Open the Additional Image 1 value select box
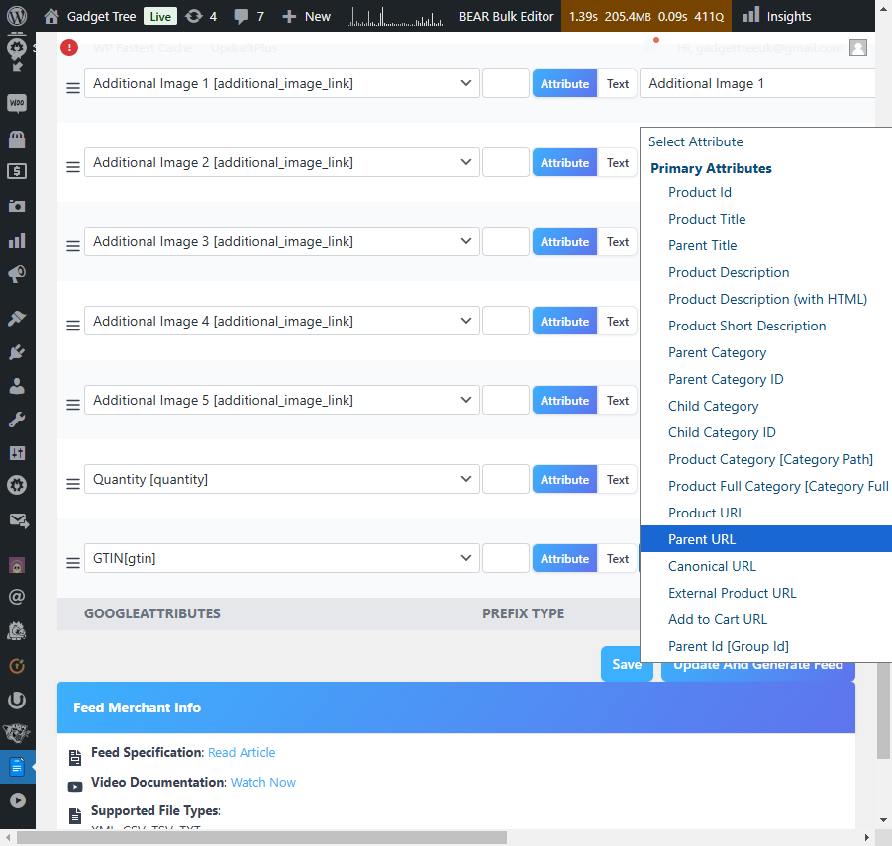This screenshot has height=846, width=892. (757, 83)
